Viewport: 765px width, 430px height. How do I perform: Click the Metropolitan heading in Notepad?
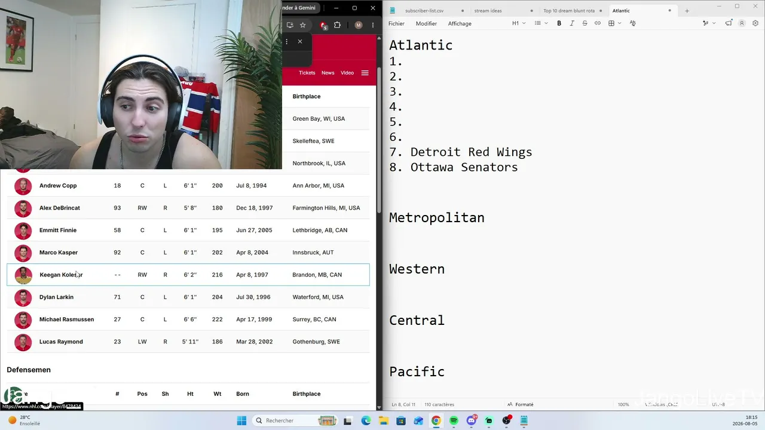[x=437, y=218]
